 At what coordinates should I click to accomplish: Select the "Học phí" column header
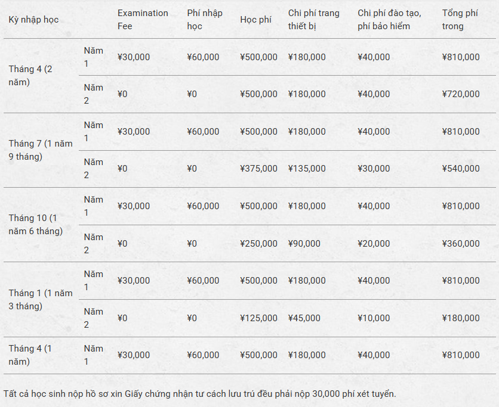255,20
